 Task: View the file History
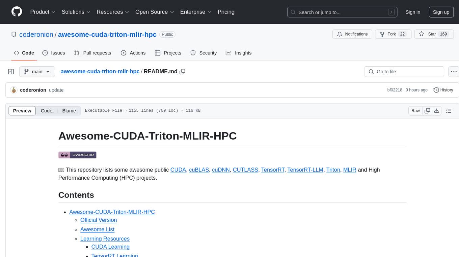(443, 90)
